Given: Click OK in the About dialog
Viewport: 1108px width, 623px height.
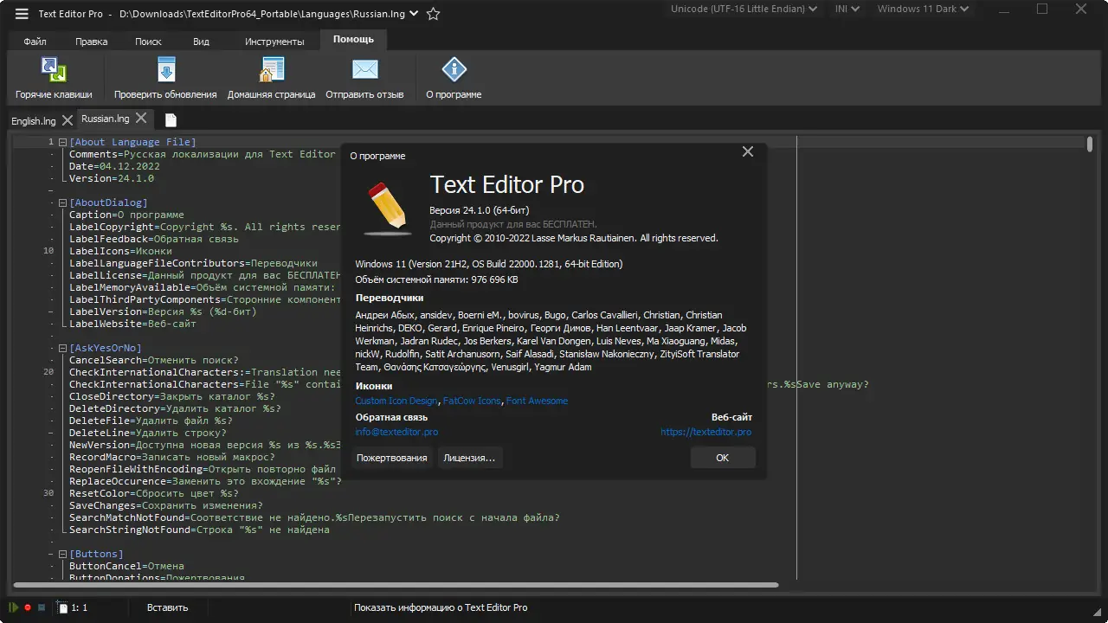Looking at the screenshot, I should pyautogui.click(x=723, y=458).
